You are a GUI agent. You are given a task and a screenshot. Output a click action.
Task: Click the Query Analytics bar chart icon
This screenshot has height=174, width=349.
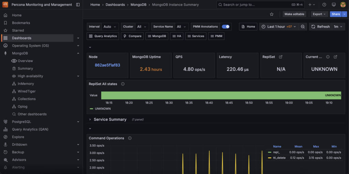click(x=5, y=129)
